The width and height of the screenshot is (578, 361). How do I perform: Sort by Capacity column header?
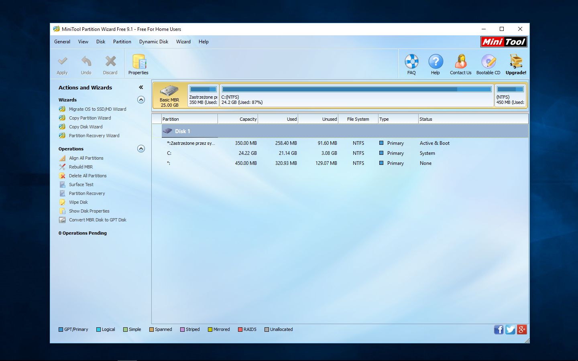tap(238, 119)
